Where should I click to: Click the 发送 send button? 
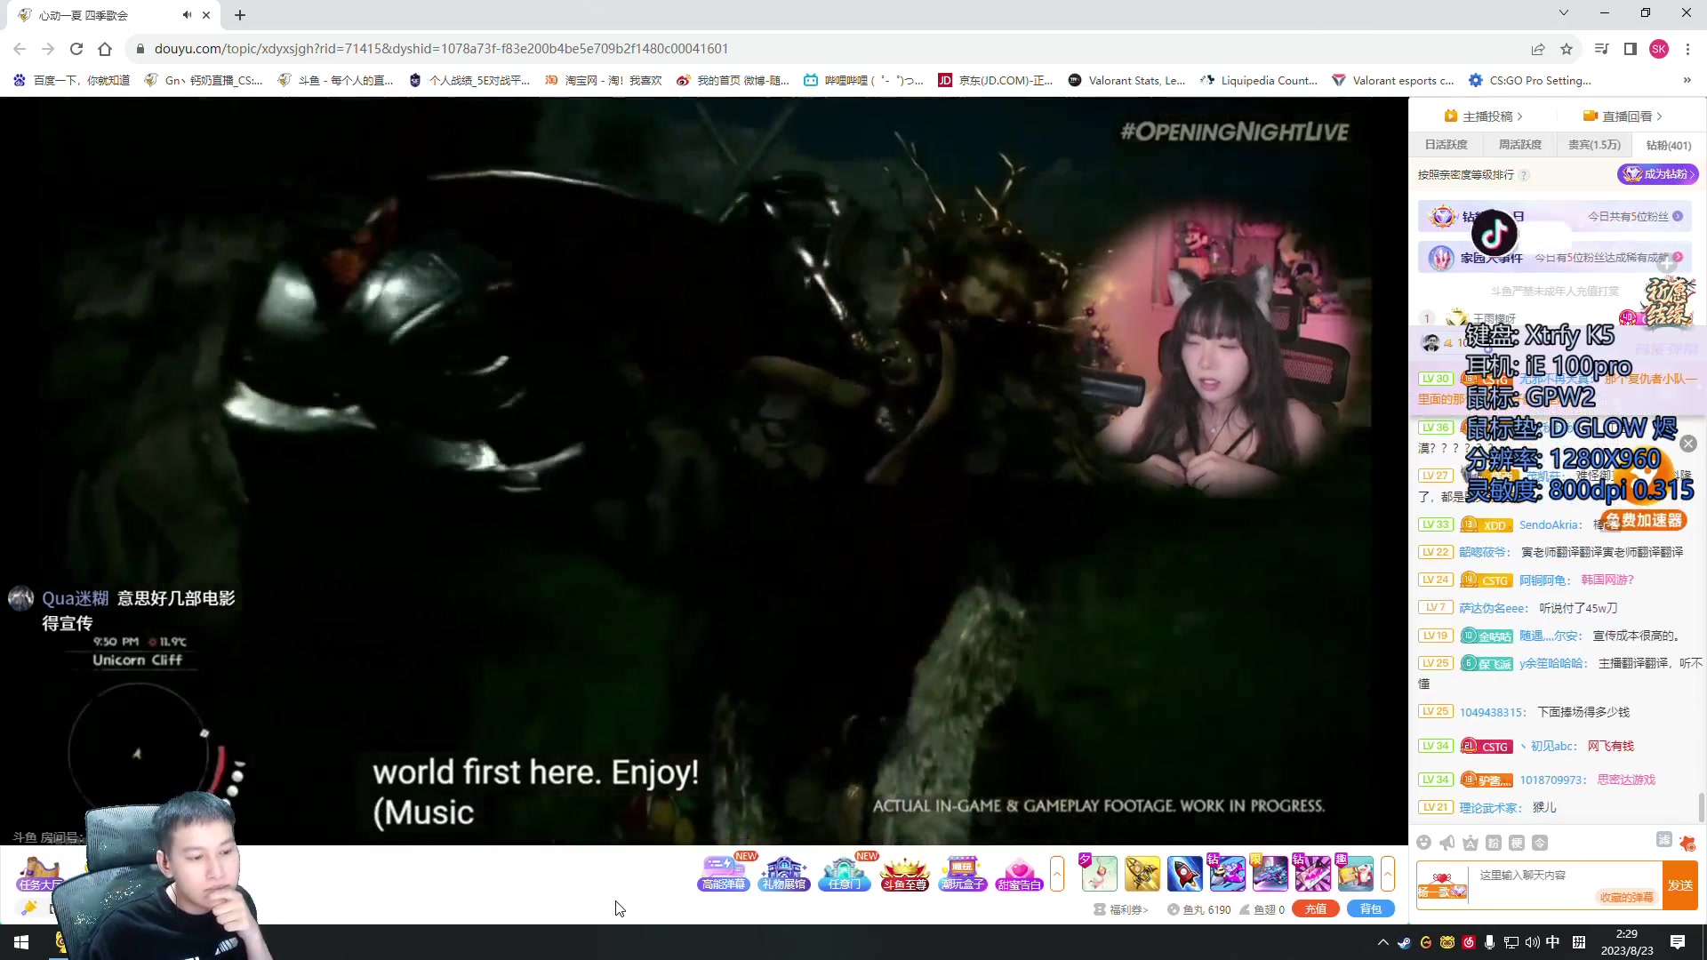tap(1680, 885)
